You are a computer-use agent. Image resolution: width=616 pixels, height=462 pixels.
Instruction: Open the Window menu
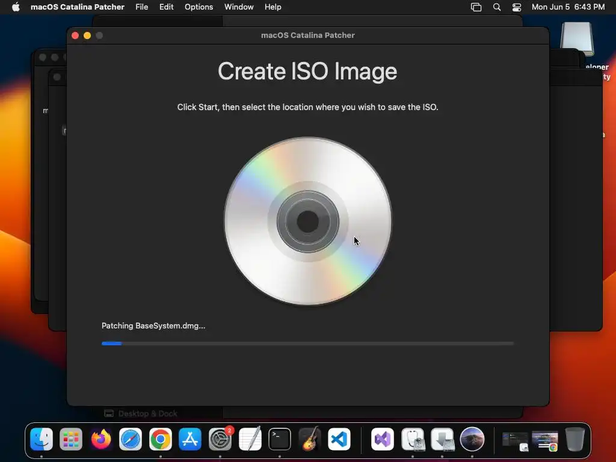(x=239, y=7)
